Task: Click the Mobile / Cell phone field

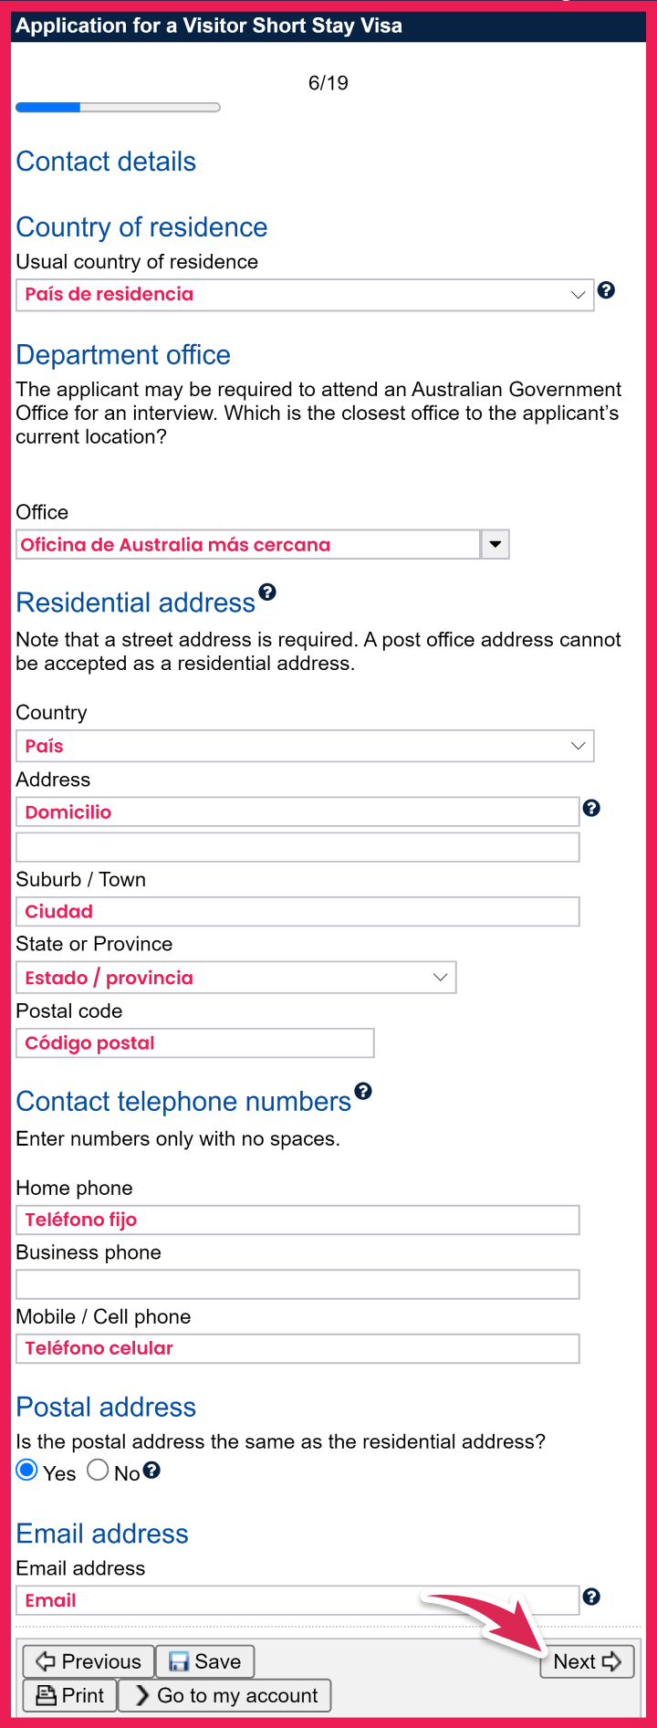Action: tap(297, 1348)
